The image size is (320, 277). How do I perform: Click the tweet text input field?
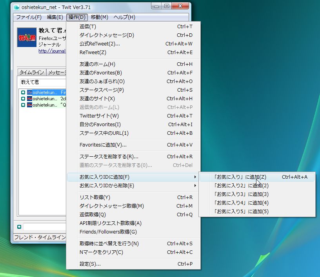[45, 227]
